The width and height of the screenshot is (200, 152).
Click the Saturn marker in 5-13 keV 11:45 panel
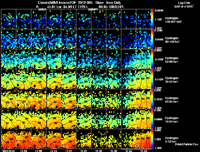click(x=132, y=140)
